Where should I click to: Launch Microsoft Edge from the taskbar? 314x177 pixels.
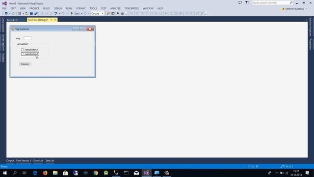[35, 173]
